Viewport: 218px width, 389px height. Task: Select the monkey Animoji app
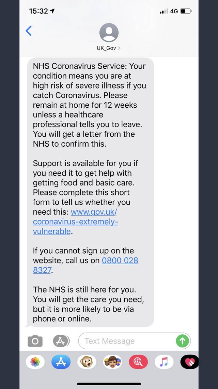87,362
